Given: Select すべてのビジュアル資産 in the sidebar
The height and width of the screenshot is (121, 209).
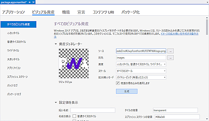Looking at the screenshot, I should coord(18,24).
